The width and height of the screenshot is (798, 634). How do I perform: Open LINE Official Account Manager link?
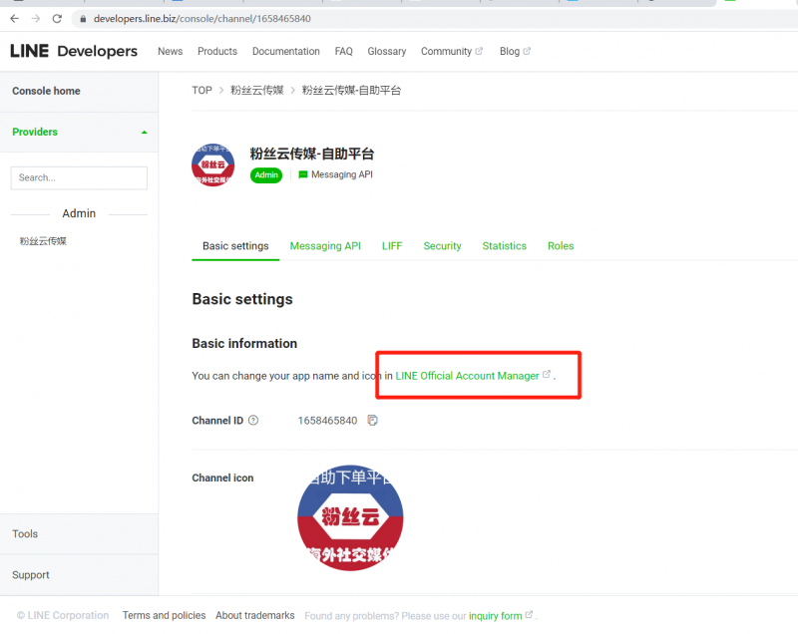467,376
